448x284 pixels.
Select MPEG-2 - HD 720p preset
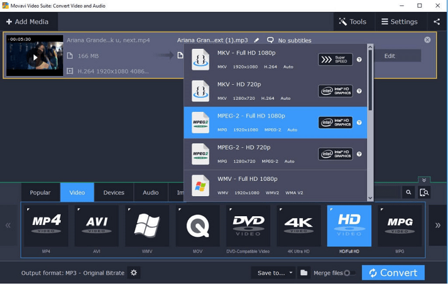pos(276,154)
